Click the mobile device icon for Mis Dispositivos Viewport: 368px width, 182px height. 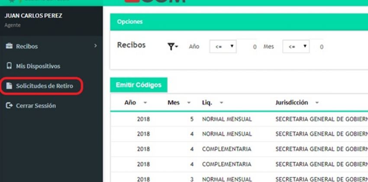[9, 66]
